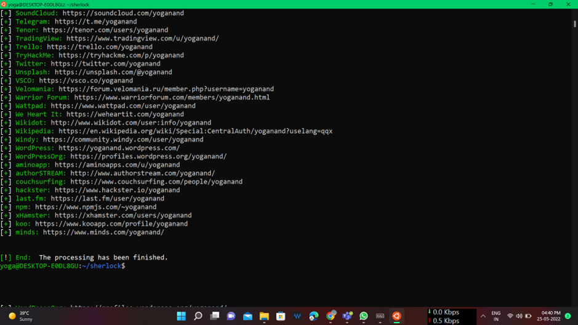578x325 pixels.
Task: Click the xHamster users URL
Action: click(123, 215)
